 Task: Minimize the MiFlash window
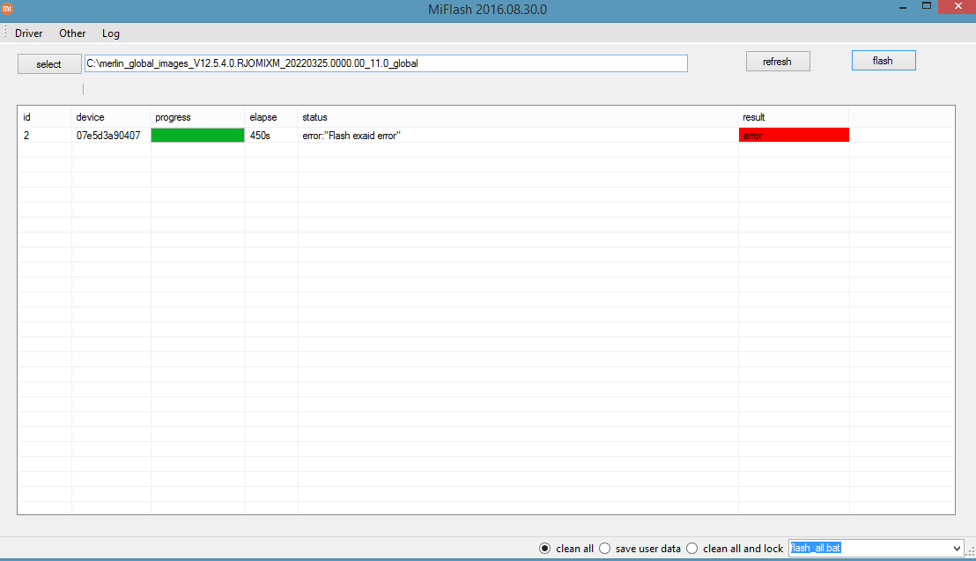pyautogui.click(x=903, y=7)
